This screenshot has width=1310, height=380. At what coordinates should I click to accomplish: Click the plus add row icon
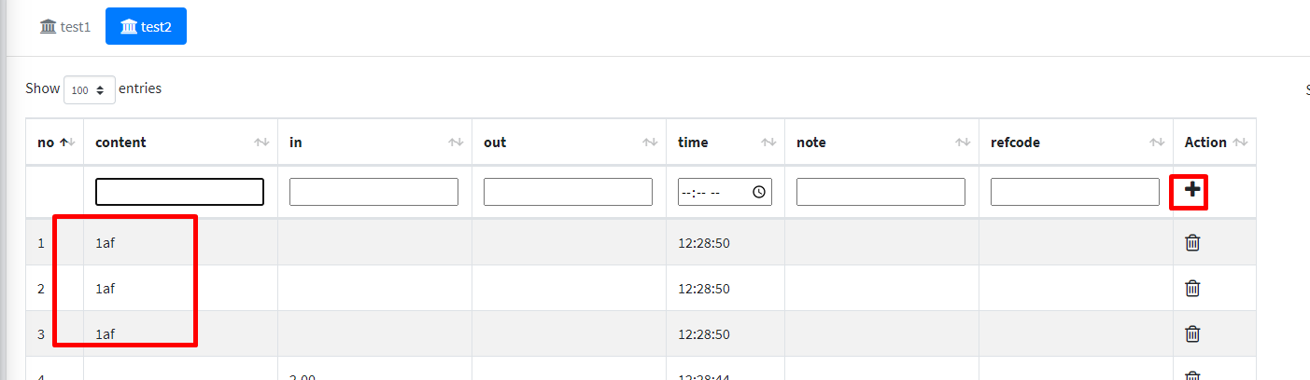pyautogui.click(x=1192, y=190)
